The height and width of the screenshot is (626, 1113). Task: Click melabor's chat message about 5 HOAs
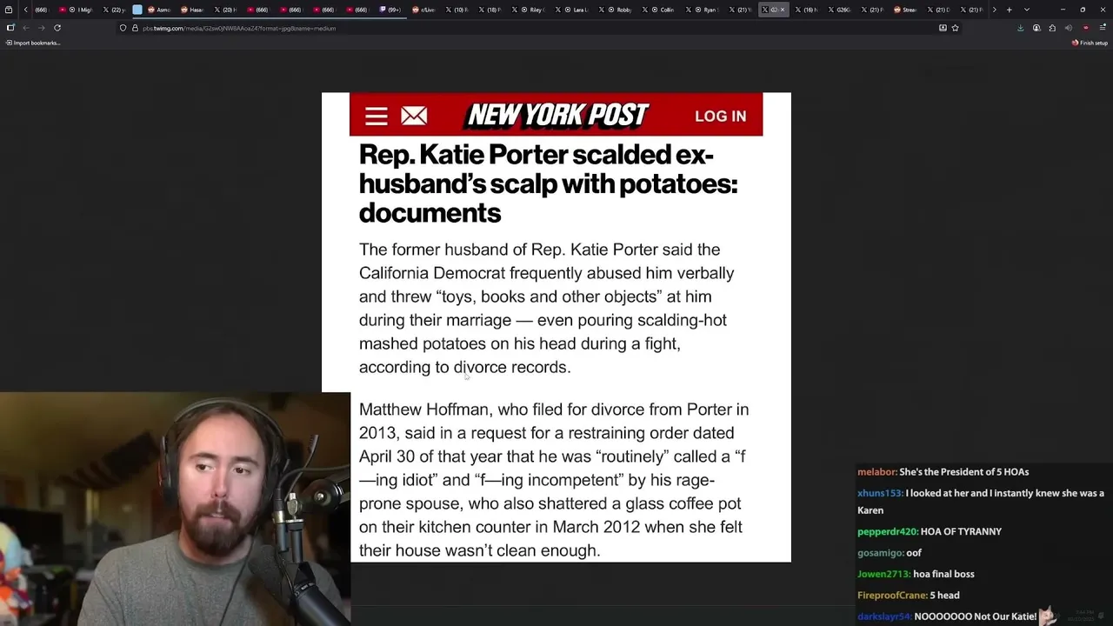coord(943,471)
